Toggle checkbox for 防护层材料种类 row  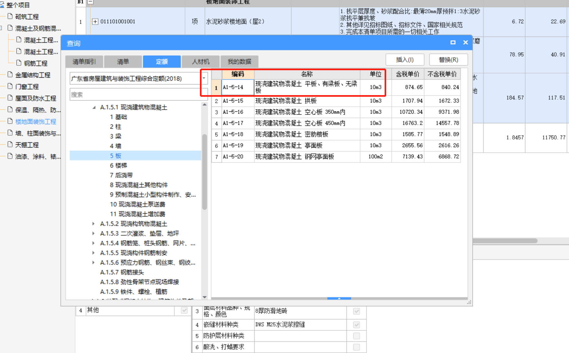click(356, 336)
